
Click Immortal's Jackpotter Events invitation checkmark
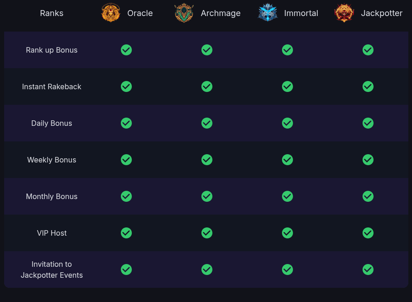[x=287, y=270]
